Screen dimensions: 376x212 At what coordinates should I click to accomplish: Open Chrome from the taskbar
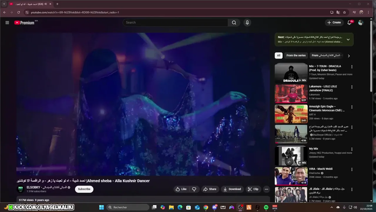(206, 207)
